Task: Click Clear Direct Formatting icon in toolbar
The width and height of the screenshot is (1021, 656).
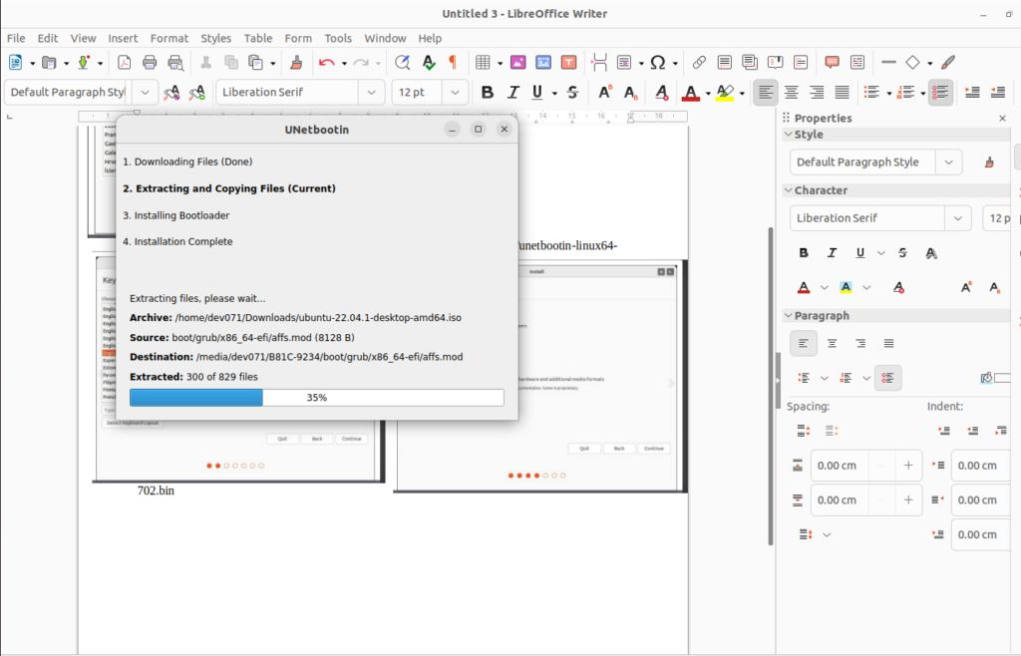Action: (x=662, y=93)
